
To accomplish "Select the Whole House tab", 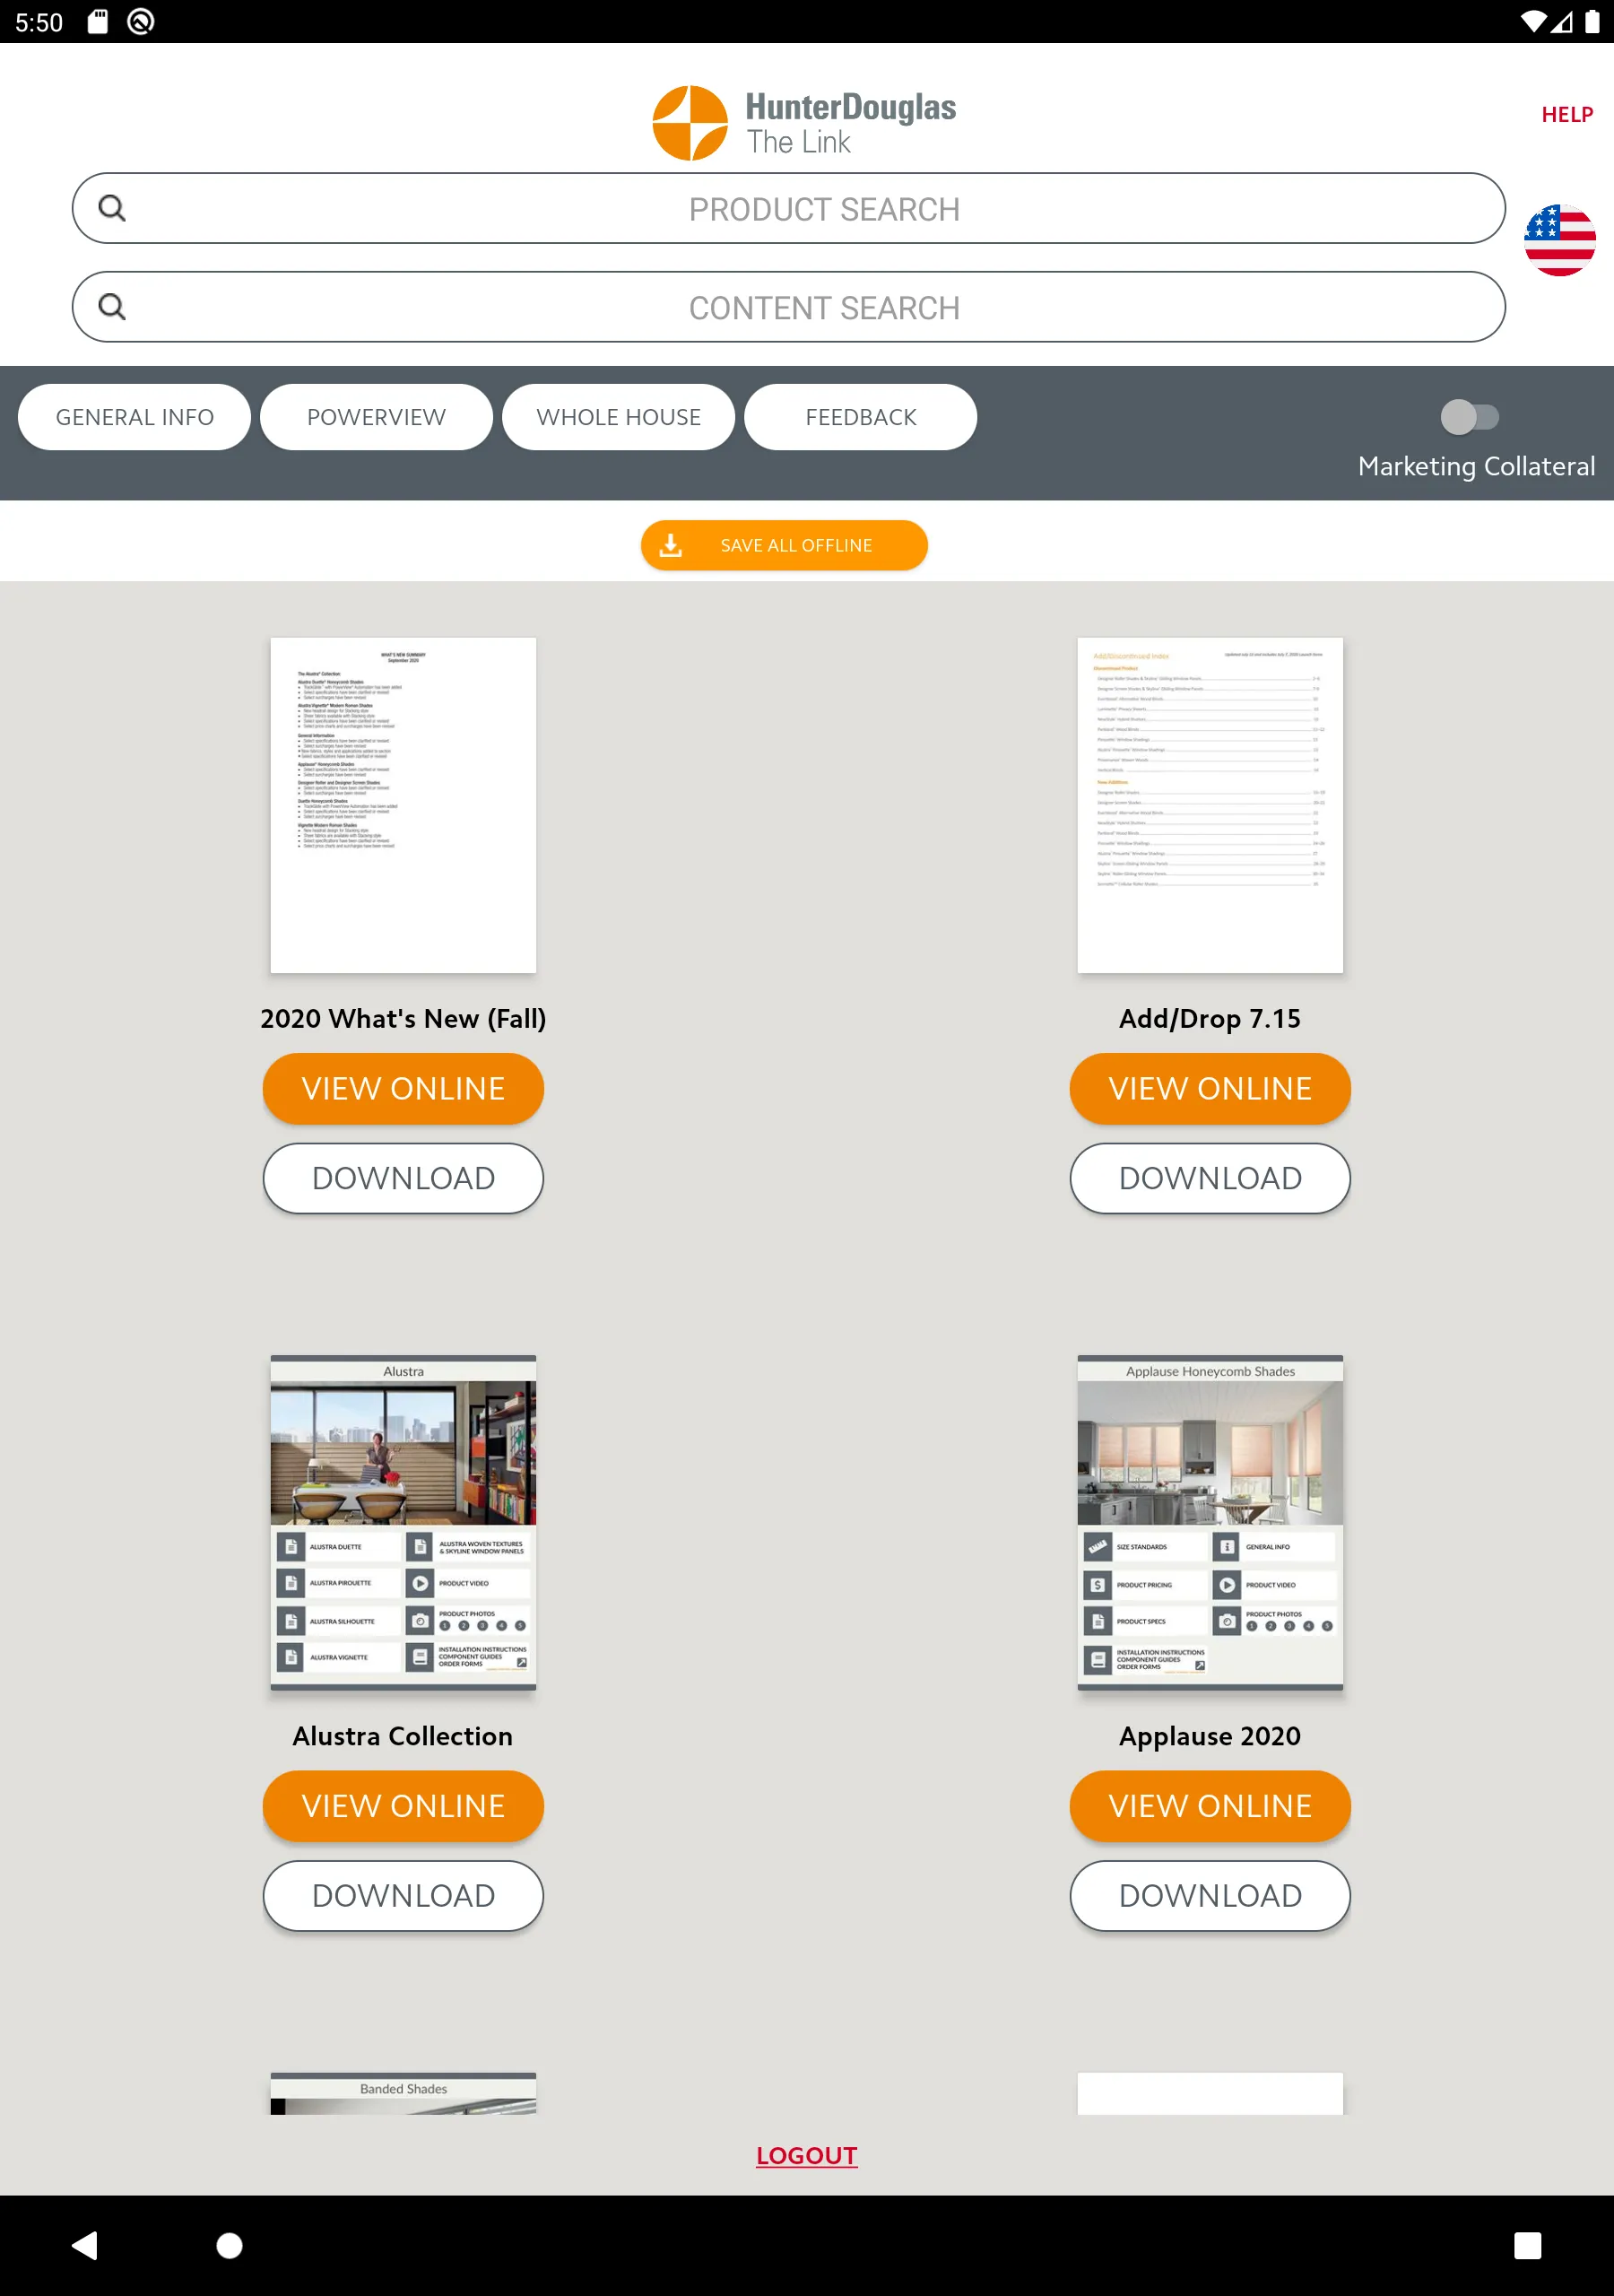I will (618, 417).
